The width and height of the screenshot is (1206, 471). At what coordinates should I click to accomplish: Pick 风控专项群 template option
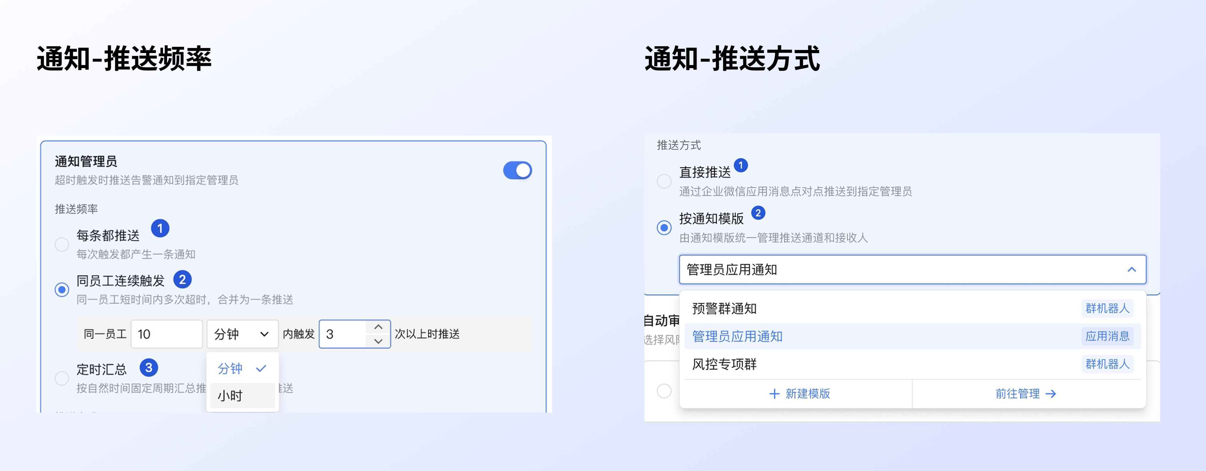tap(912, 364)
